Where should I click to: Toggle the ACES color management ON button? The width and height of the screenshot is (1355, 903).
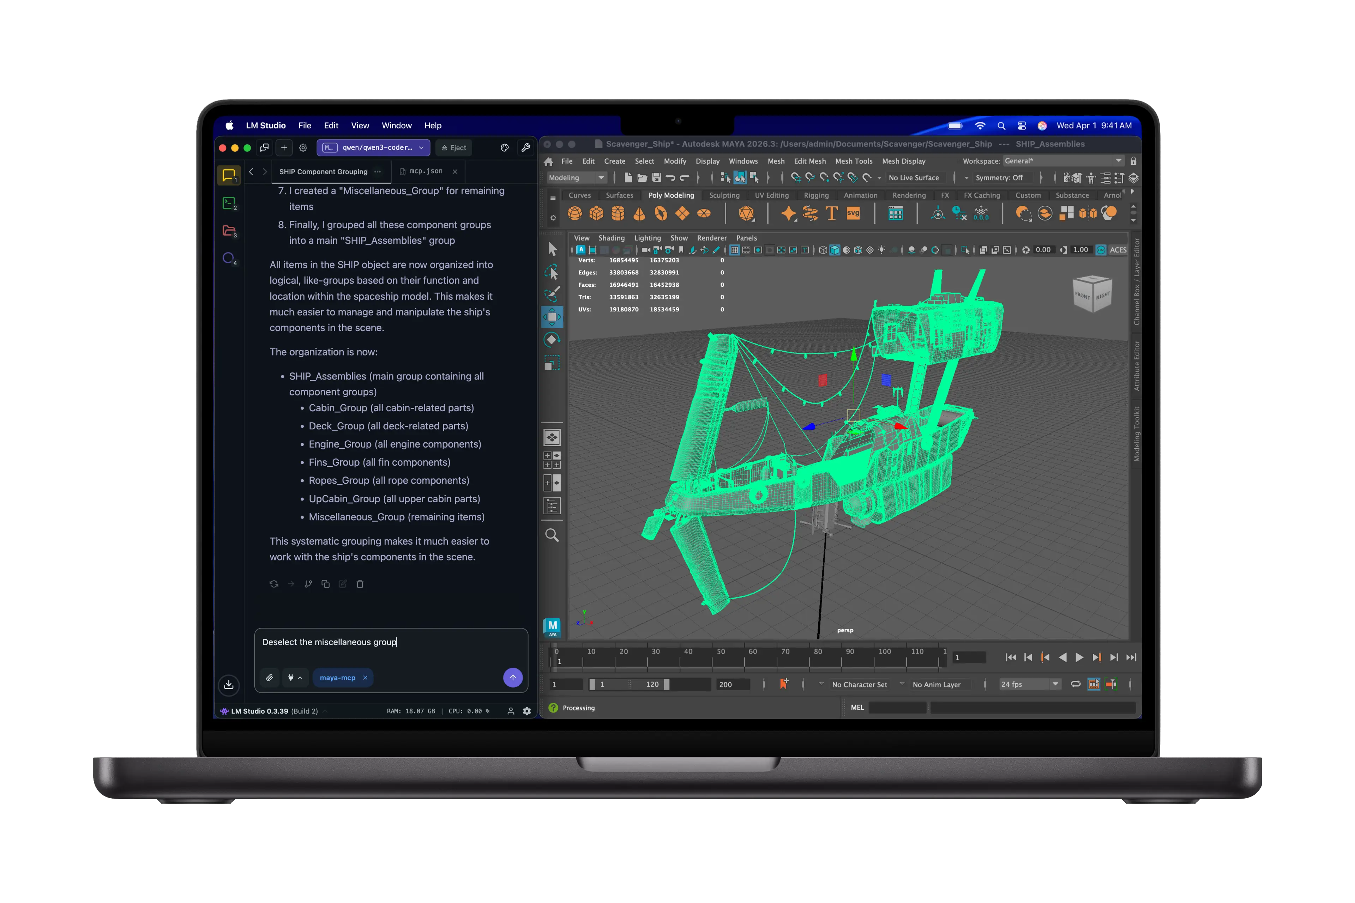(1101, 250)
